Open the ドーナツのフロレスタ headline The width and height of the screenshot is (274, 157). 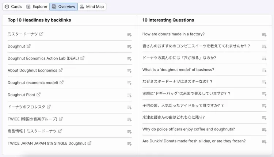26,107
